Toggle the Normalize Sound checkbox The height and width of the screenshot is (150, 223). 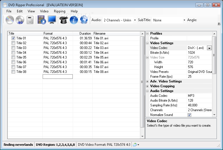(x=189, y=115)
